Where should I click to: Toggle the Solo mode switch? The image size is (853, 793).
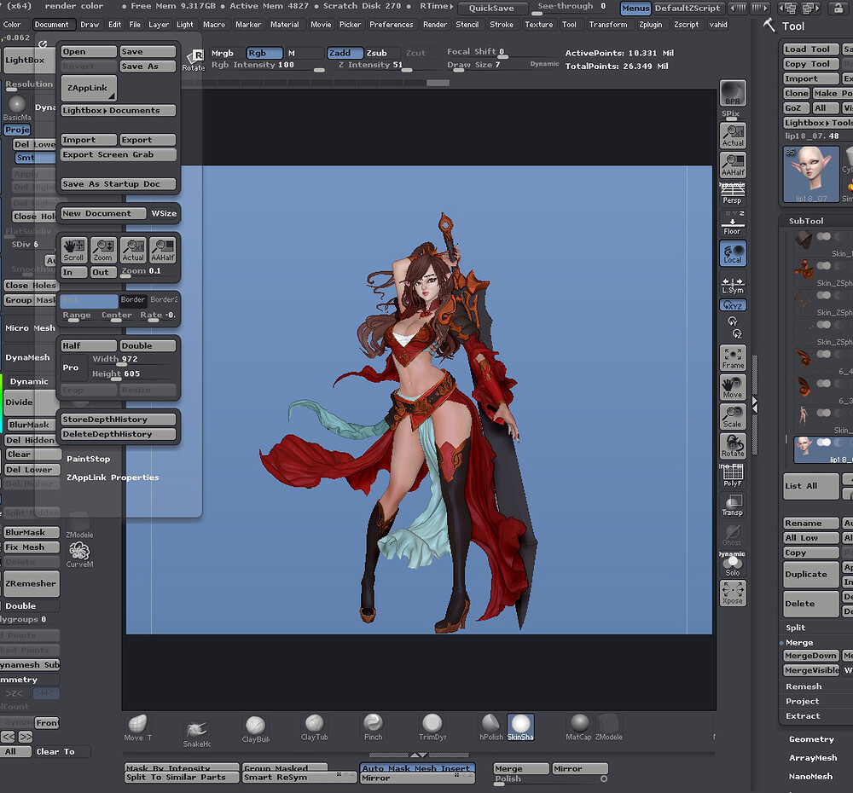point(733,564)
